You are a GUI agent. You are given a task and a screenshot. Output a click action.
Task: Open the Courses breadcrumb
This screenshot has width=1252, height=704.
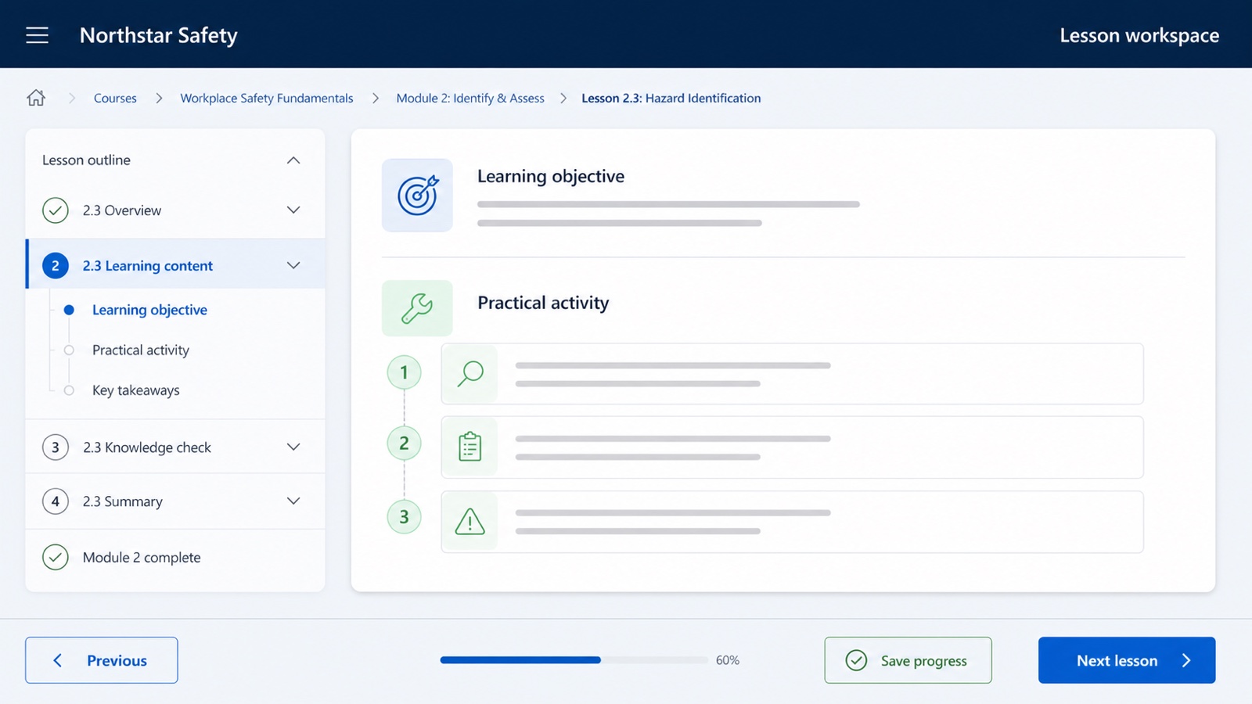coord(115,98)
